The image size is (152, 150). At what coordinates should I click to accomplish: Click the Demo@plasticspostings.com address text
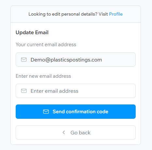click(x=66, y=60)
